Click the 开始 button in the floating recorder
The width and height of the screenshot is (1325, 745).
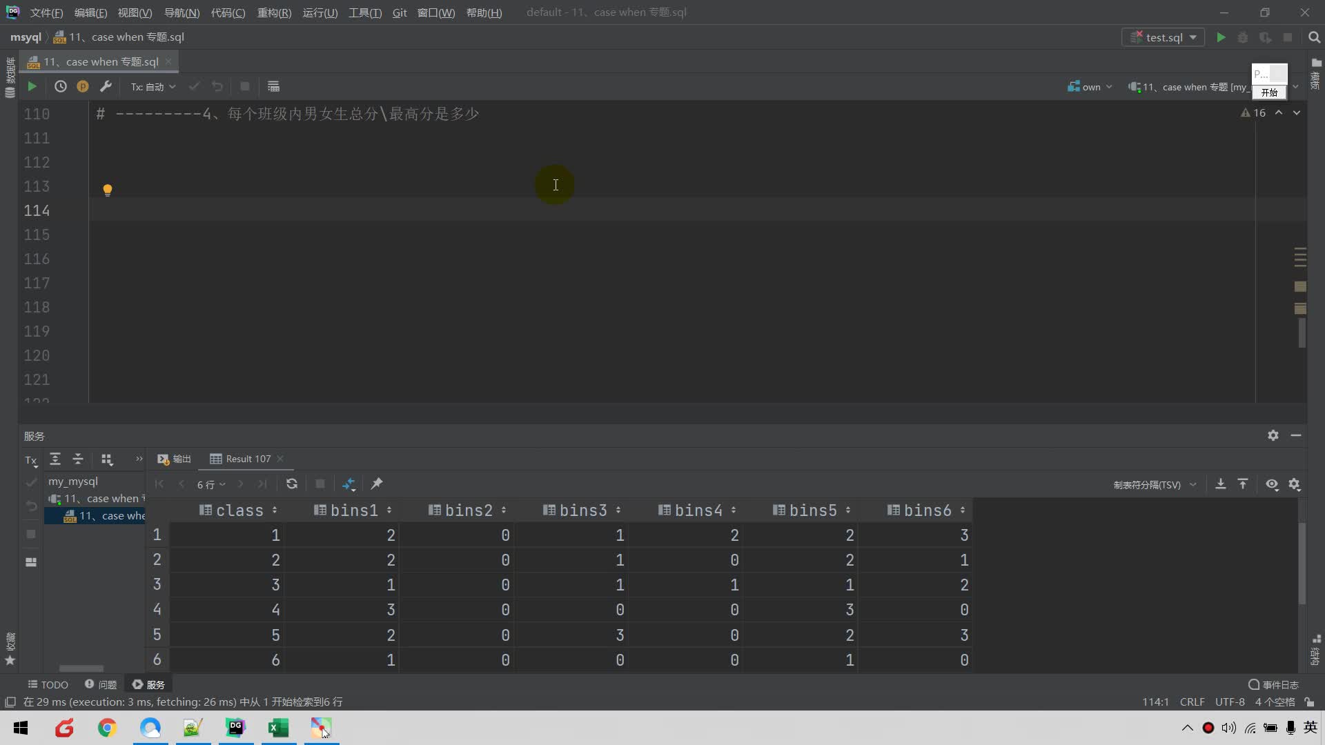point(1269,92)
